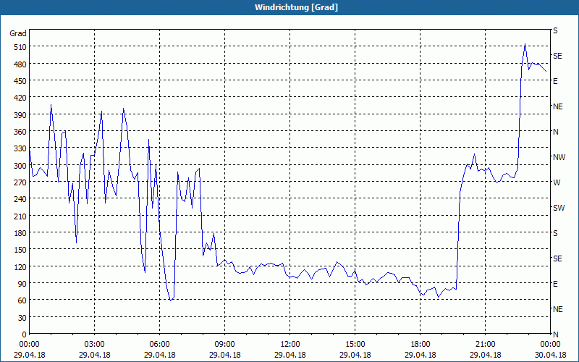This screenshot has width=579, height=362.
Task: Click the SE label beside the 120 gridline
Action: [x=557, y=258]
